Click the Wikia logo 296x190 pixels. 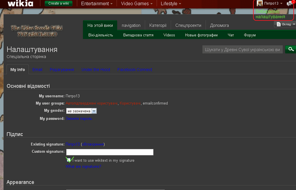tap(20, 3)
